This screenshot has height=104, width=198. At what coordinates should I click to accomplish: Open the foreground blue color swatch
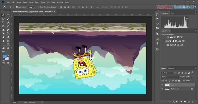(x=5, y=56)
